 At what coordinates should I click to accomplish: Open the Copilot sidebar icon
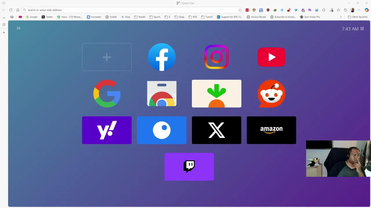tap(367, 10)
